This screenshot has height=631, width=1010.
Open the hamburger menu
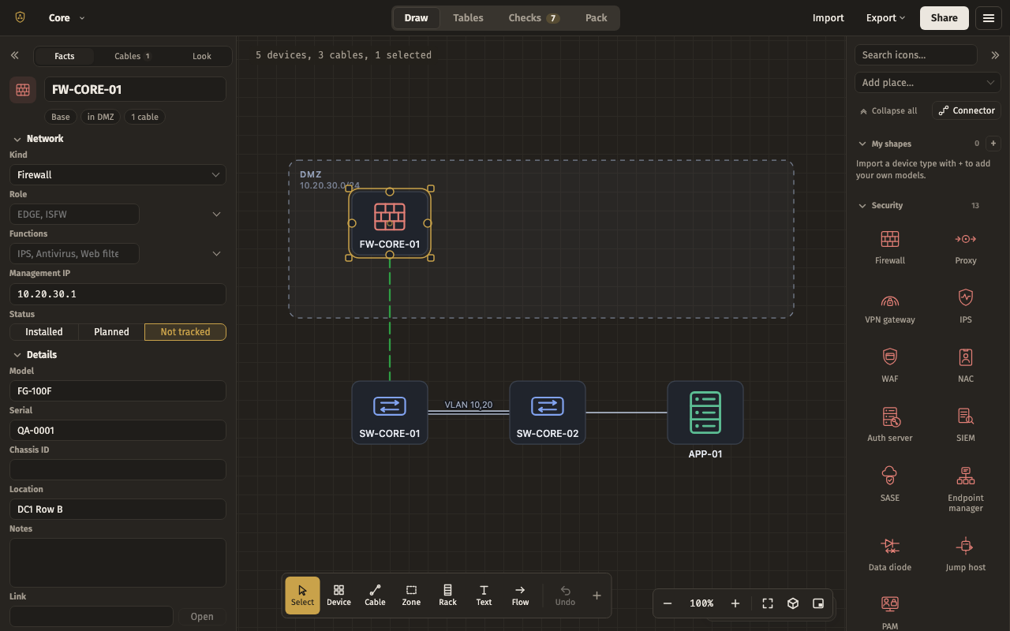[x=989, y=18]
